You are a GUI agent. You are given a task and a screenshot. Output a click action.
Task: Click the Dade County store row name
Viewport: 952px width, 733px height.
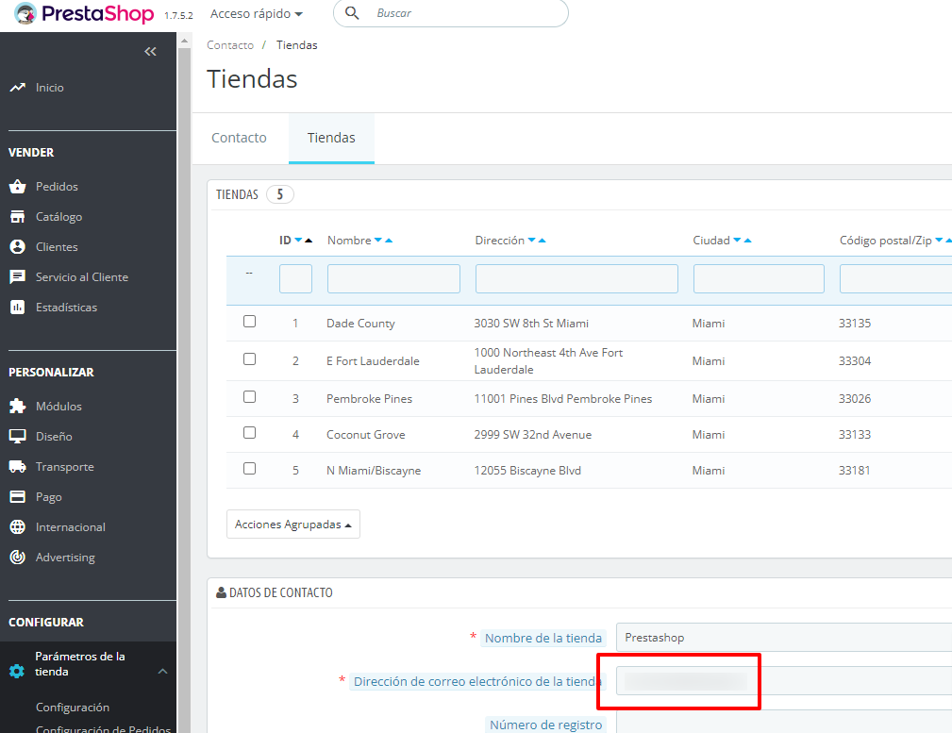360,324
